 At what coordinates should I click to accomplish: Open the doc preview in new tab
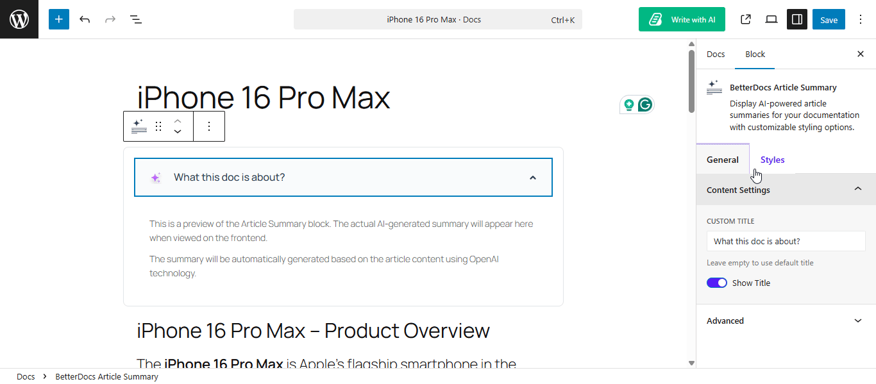pos(746,19)
